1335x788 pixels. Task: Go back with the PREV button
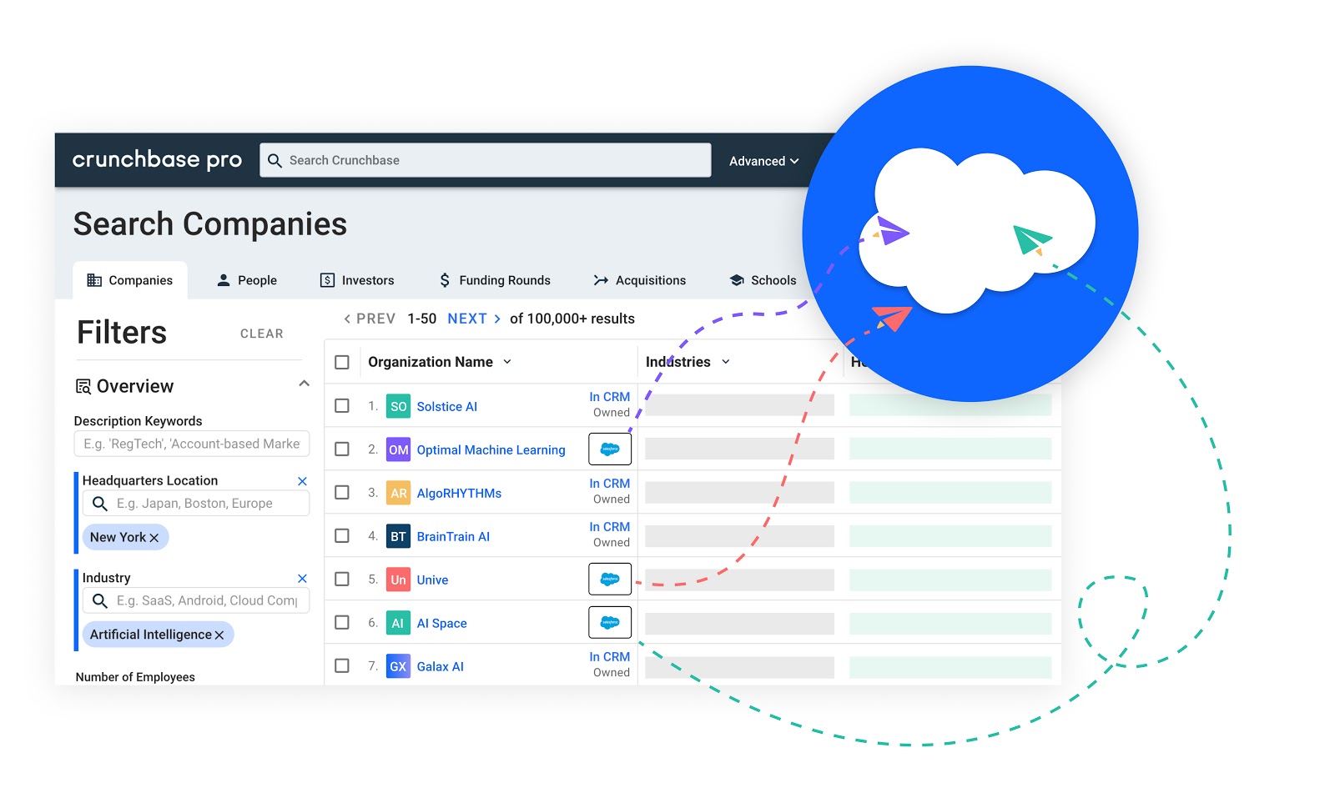click(370, 319)
